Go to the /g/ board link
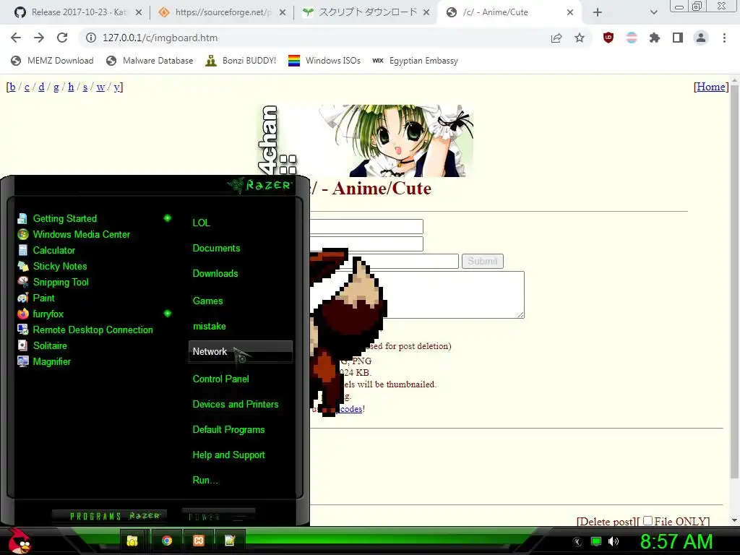Image resolution: width=740 pixels, height=555 pixels. [56, 87]
